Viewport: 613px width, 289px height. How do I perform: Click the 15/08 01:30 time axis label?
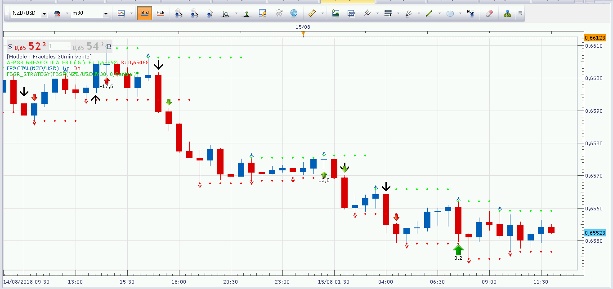pos(334,282)
